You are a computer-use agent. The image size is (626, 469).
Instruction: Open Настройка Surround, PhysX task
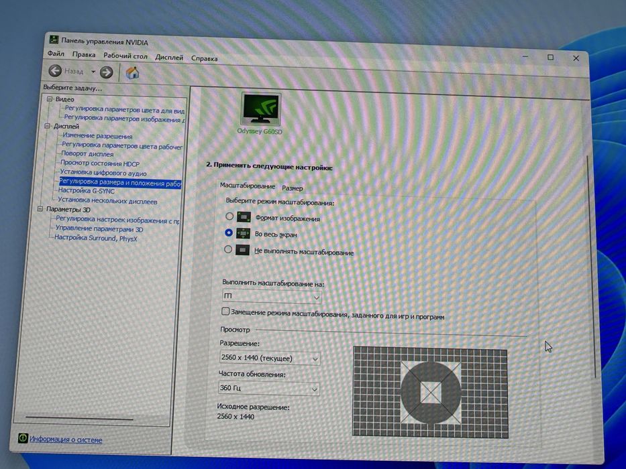point(96,238)
